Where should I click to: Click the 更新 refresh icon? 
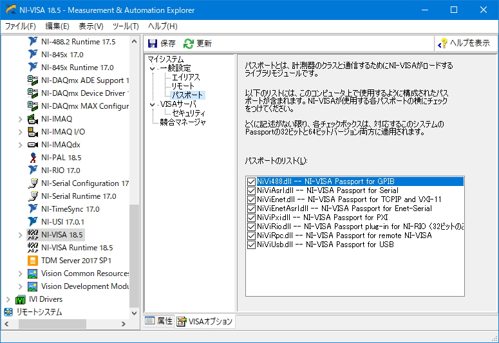click(189, 44)
